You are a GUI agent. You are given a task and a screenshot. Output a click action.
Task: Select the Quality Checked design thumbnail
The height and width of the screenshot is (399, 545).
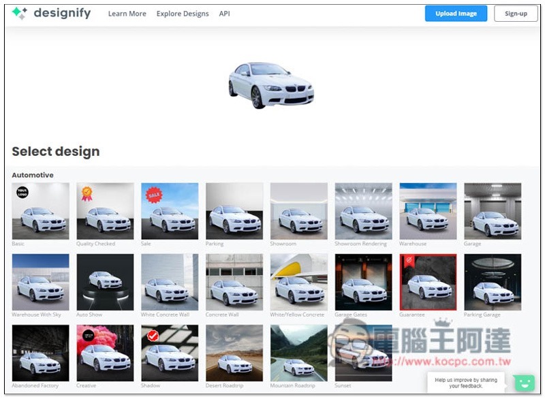(x=105, y=211)
